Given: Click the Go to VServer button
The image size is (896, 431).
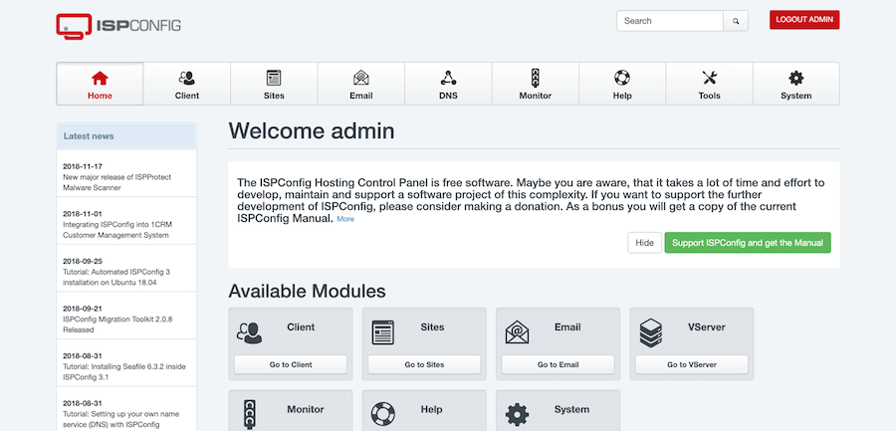Looking at the screenshot, I should tap(692, 364).
